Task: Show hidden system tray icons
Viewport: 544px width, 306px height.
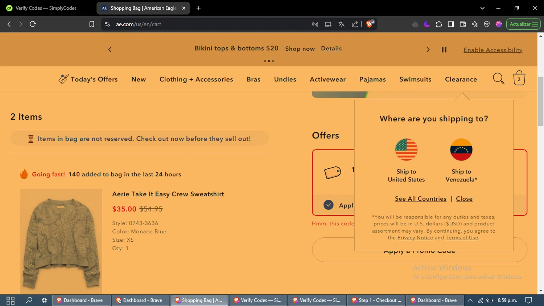Action: point(470,300)
